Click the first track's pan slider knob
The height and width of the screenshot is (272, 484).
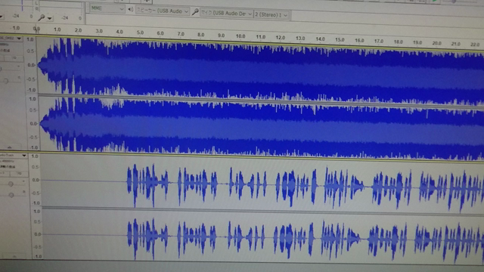tap(6, 81)
